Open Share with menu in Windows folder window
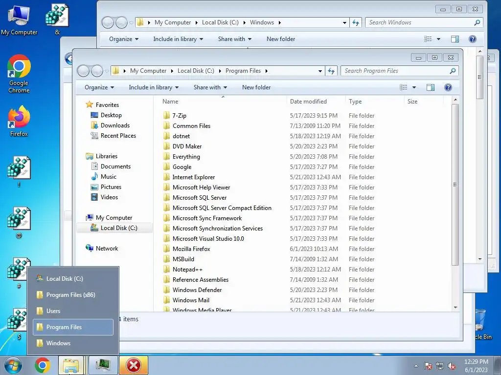The height and width of the screenshot is (375, 501). tap(235, 39)
